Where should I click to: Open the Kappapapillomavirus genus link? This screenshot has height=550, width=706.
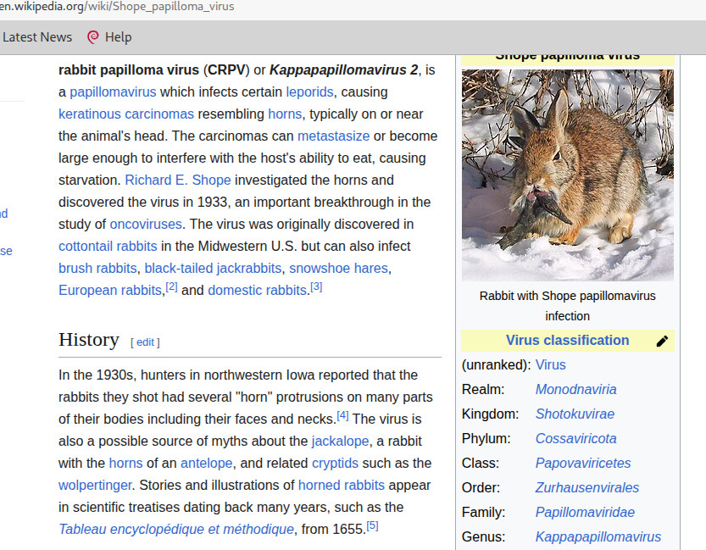point(598,537)
